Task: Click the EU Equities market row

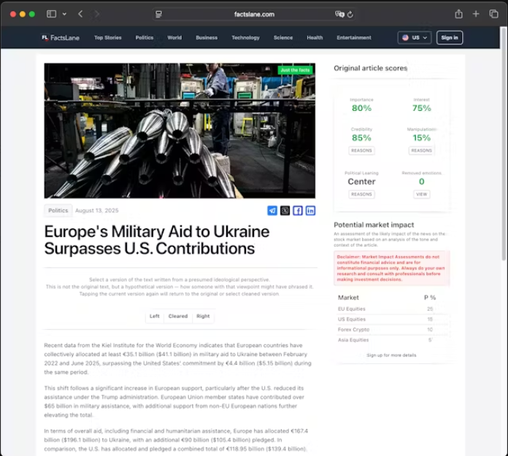Action: [391, 309]
